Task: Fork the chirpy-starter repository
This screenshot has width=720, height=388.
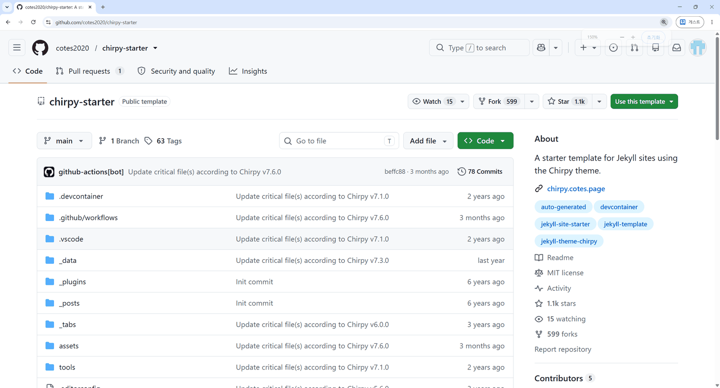Action: [x=499, y=102]
